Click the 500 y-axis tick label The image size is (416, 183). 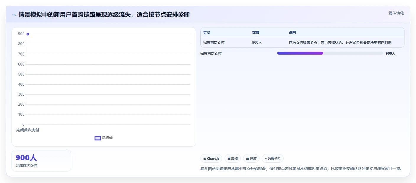coord(21,74)
